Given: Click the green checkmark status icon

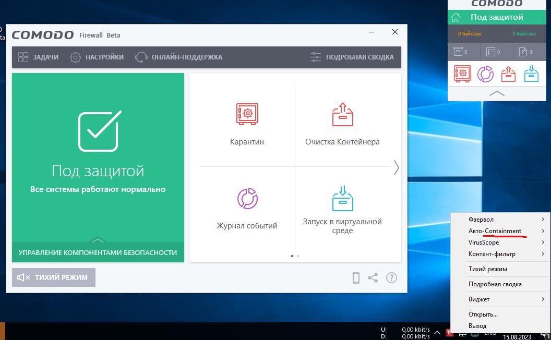Looking at the screenshot, I should (100, 131).
